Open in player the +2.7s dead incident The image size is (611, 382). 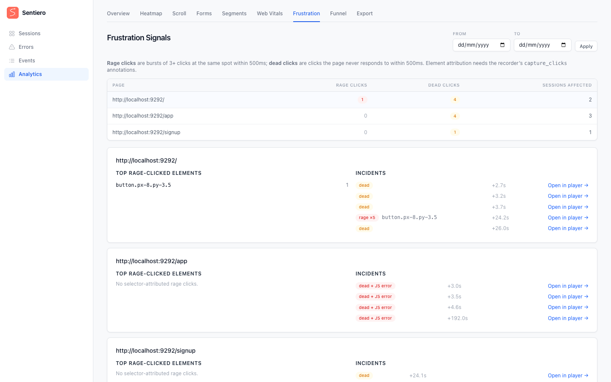[x=568, y=185]
